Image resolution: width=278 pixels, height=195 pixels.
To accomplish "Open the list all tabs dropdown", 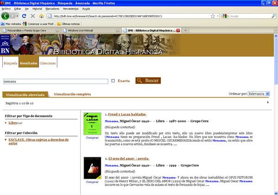I will click(276, 31).
